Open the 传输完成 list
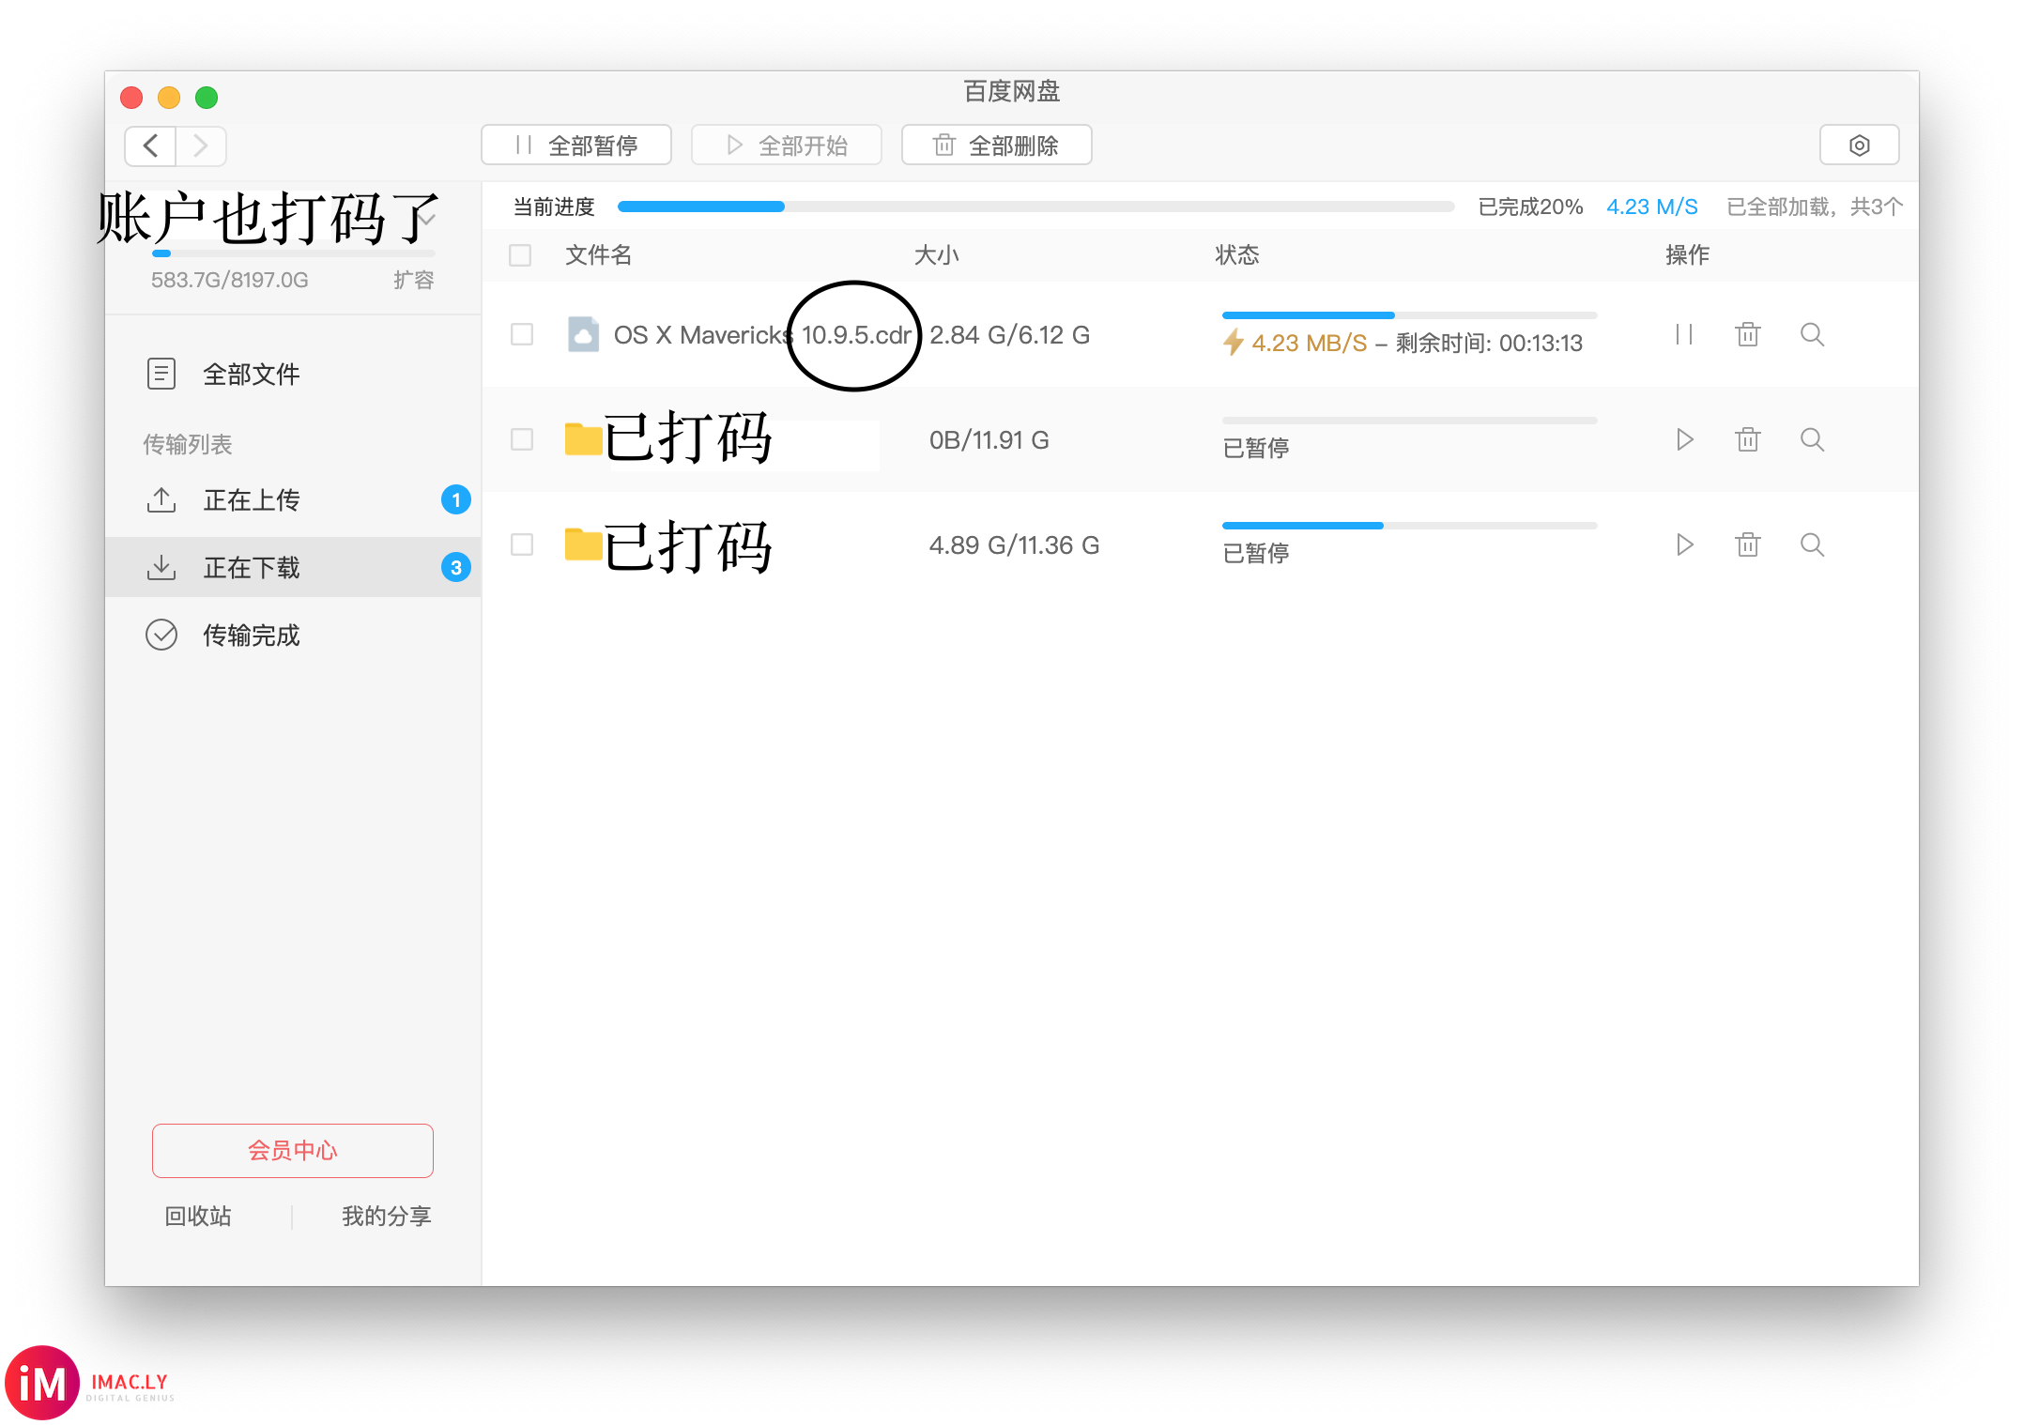The width and height of the screenshot is (2024, 1425). (x=293, y=635)
